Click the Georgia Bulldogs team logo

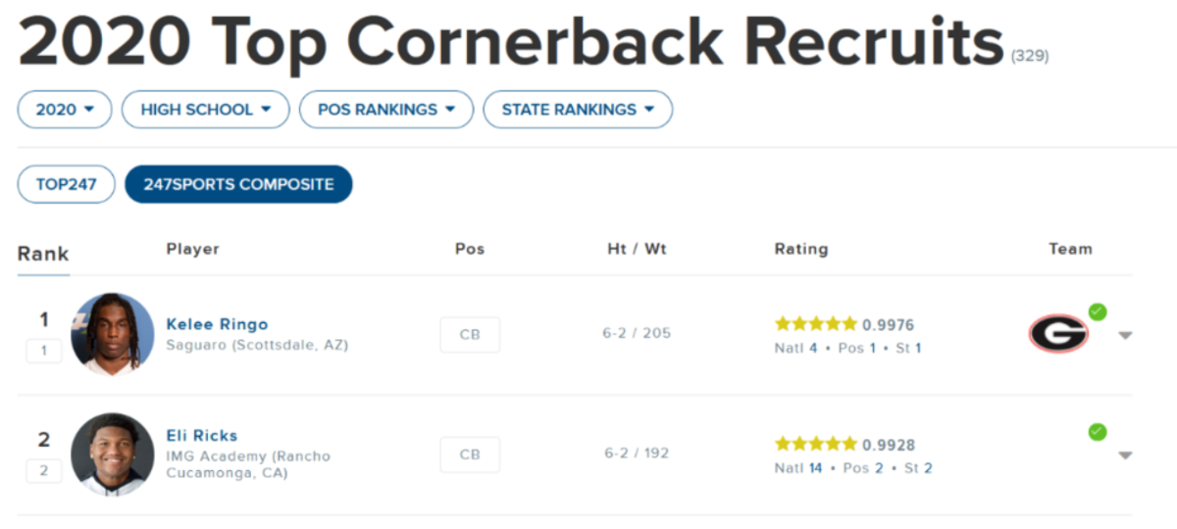coord(1058,333)
